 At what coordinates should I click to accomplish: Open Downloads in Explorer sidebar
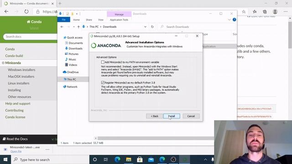point(73,48)
